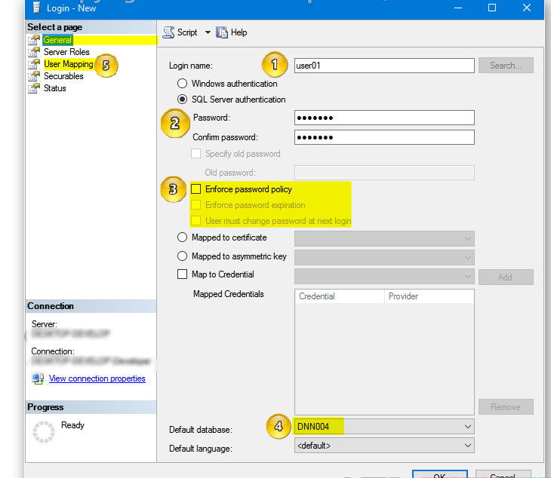Select Mapped to asymmetric key option
Image resolution: width=551 pixels, height=478 pixels.
point(182,256)
